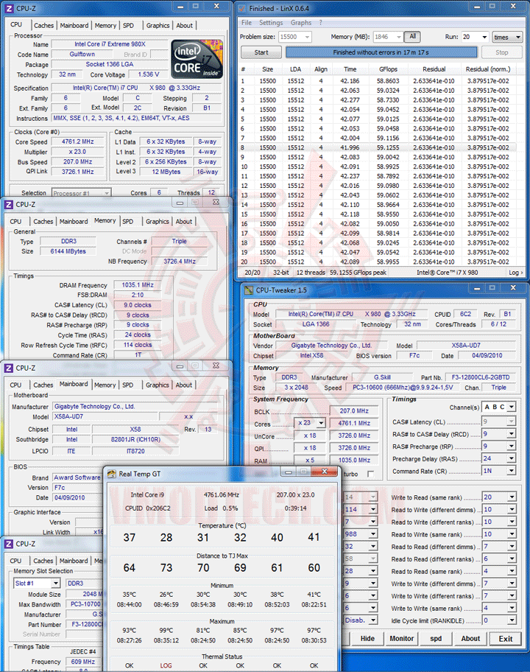530x672 pixels.
Task: Click the CPU-Z logo icon in the Processor window title bar
Action: click(x=8, y=8)
